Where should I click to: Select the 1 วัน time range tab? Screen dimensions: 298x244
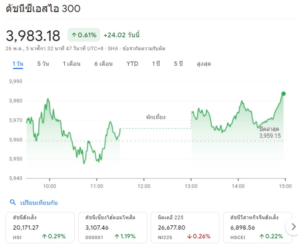click(x=18, y=64)
